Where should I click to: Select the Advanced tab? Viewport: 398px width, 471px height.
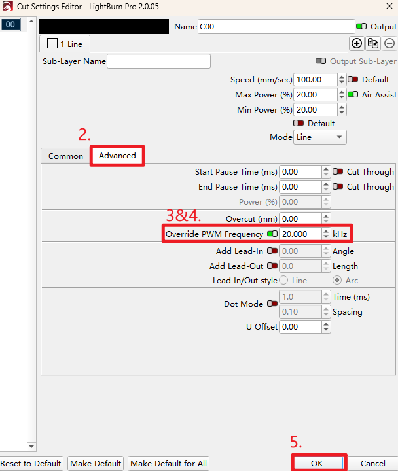point(117,156)
